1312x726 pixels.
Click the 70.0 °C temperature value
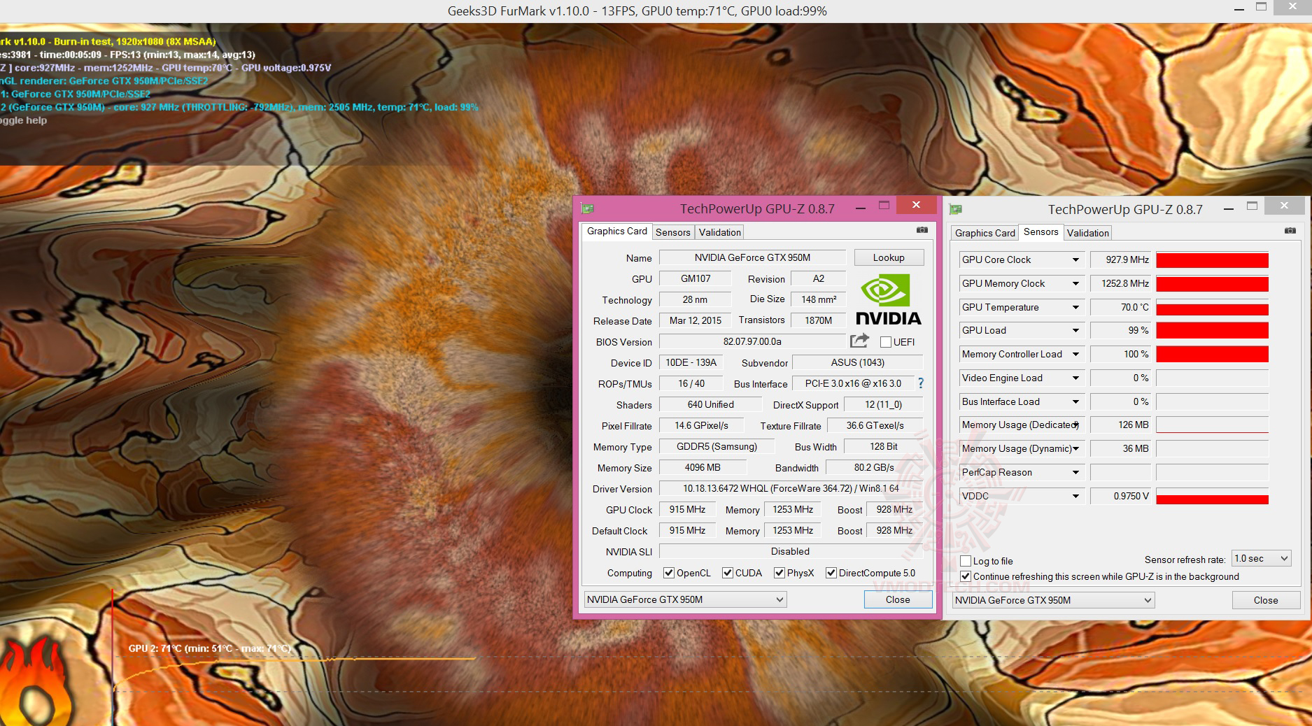(x=1122, y=308)
